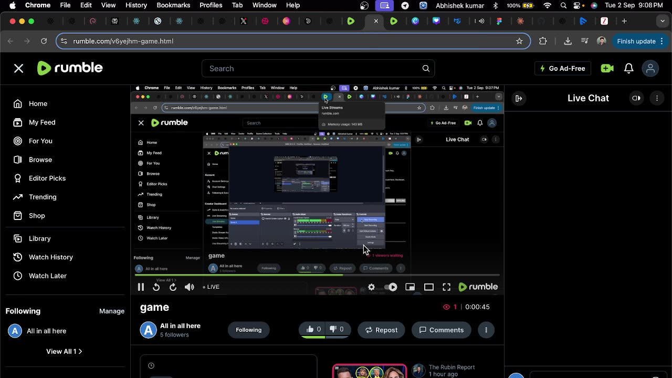The image size is (672, 378).
Task: Switch to theater mode
Action: pos(429,287)
